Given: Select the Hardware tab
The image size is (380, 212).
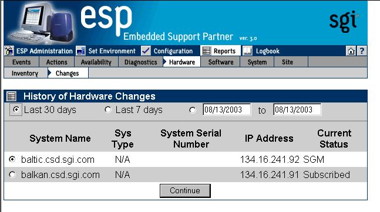Looking at the screenshot, I should (x=181, y=62).
